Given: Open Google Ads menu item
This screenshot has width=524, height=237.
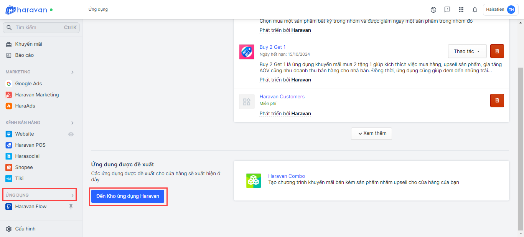Looking at the screenshot, I should point(29,84).
